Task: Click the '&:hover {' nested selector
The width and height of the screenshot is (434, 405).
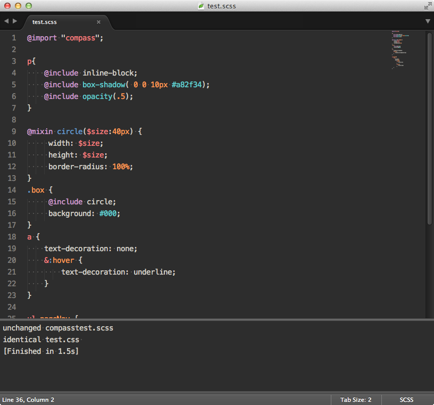Action: pos(63,260)
